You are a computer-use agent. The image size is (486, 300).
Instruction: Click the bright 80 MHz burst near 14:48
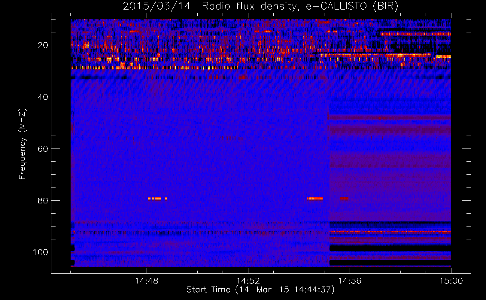point(157,198)
